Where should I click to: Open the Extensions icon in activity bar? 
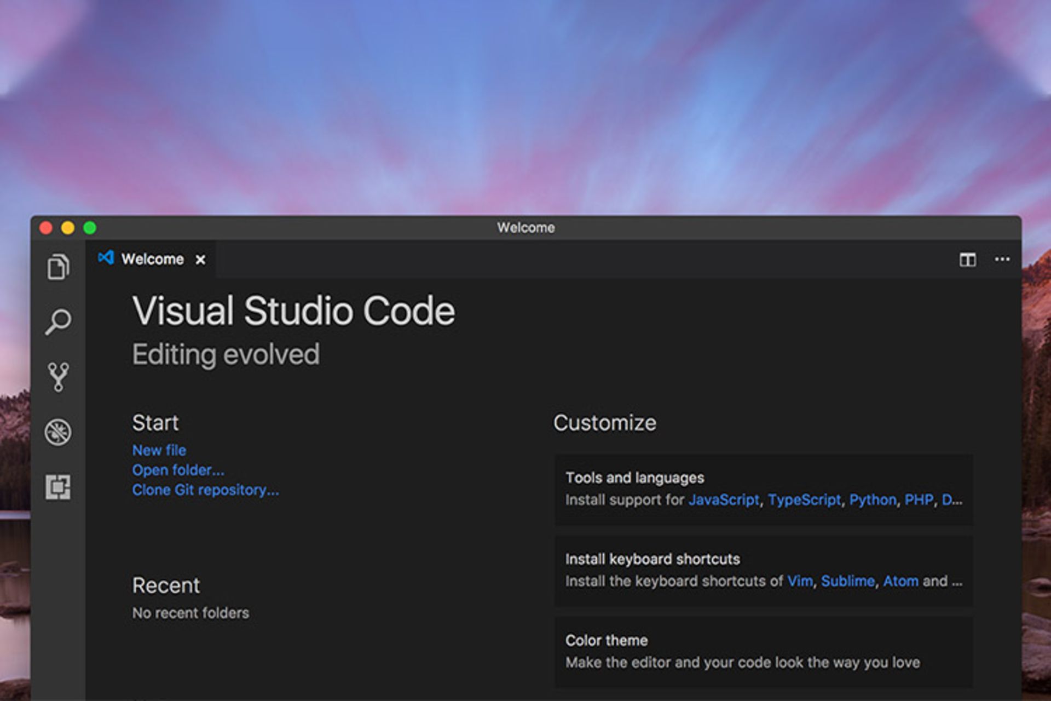58,487
